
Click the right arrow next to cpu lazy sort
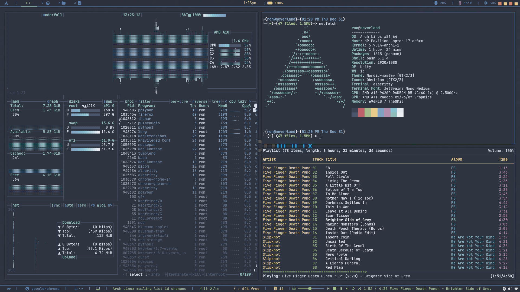point(249,101)
